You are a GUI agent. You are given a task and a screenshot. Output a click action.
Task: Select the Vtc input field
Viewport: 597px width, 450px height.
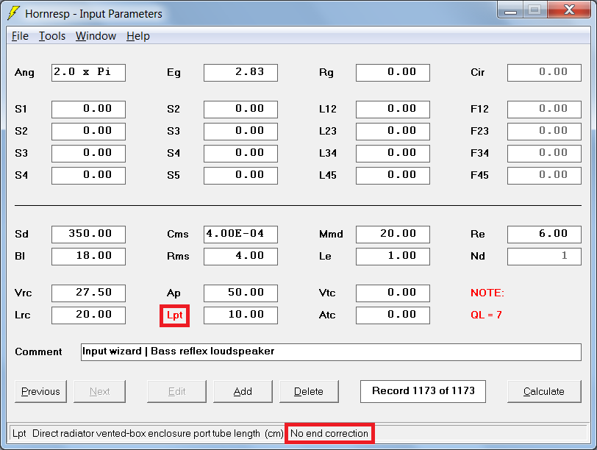coord(393,293)
